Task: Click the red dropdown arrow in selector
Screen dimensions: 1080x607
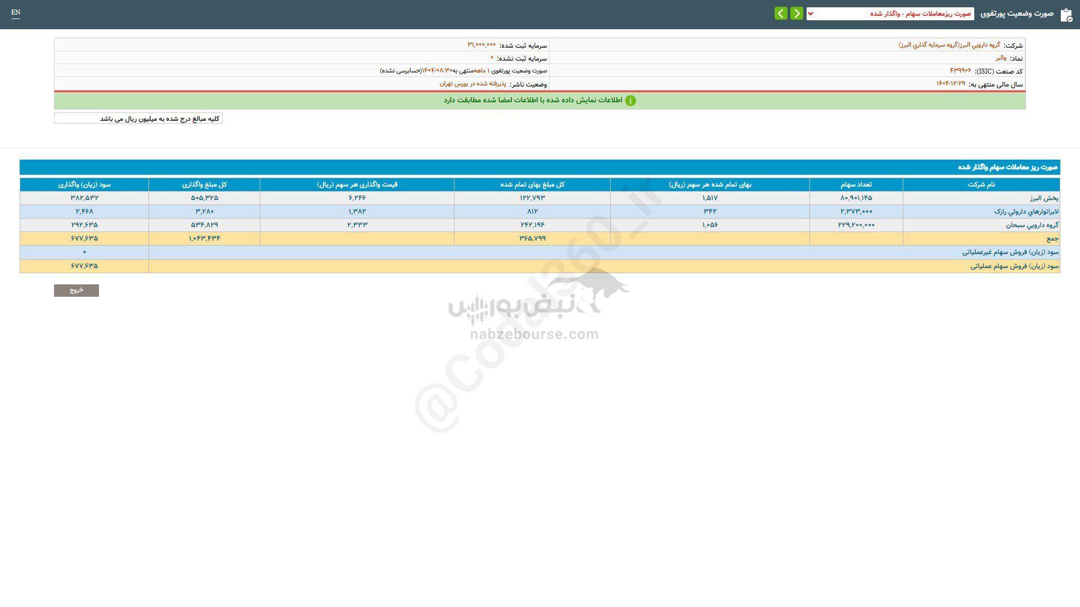Action: [811, 13]
